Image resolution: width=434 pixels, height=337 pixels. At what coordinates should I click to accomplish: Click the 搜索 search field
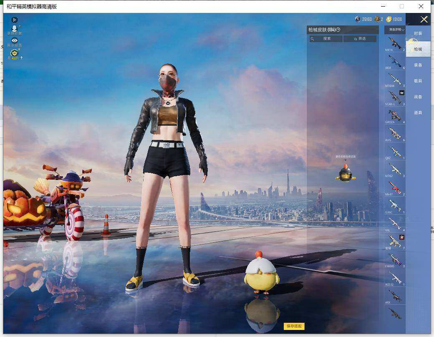tap(326, 39)
